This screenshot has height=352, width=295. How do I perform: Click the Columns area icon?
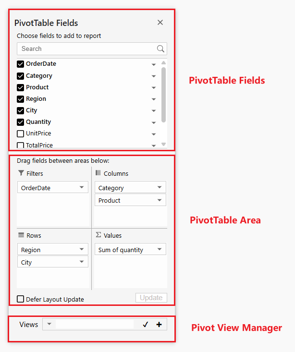point(98,173)
